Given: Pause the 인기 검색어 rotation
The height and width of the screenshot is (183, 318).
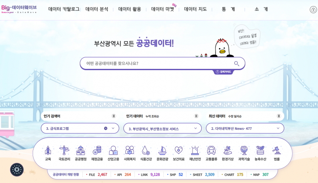Looking at the screenshot, I should pos(114,116).
